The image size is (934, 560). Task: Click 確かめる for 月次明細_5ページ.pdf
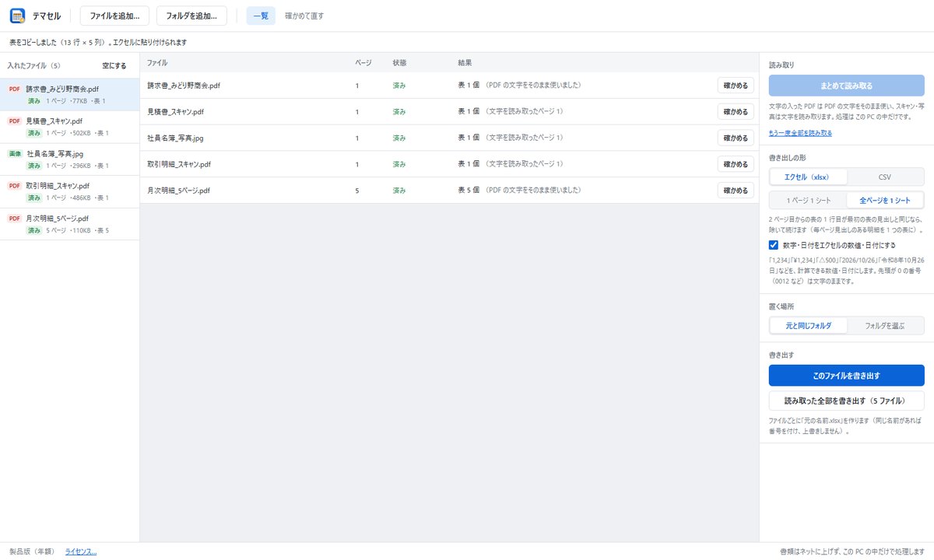pos(736,191)
